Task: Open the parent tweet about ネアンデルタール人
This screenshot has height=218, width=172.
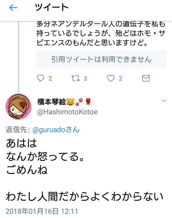Action: [101, 34]
